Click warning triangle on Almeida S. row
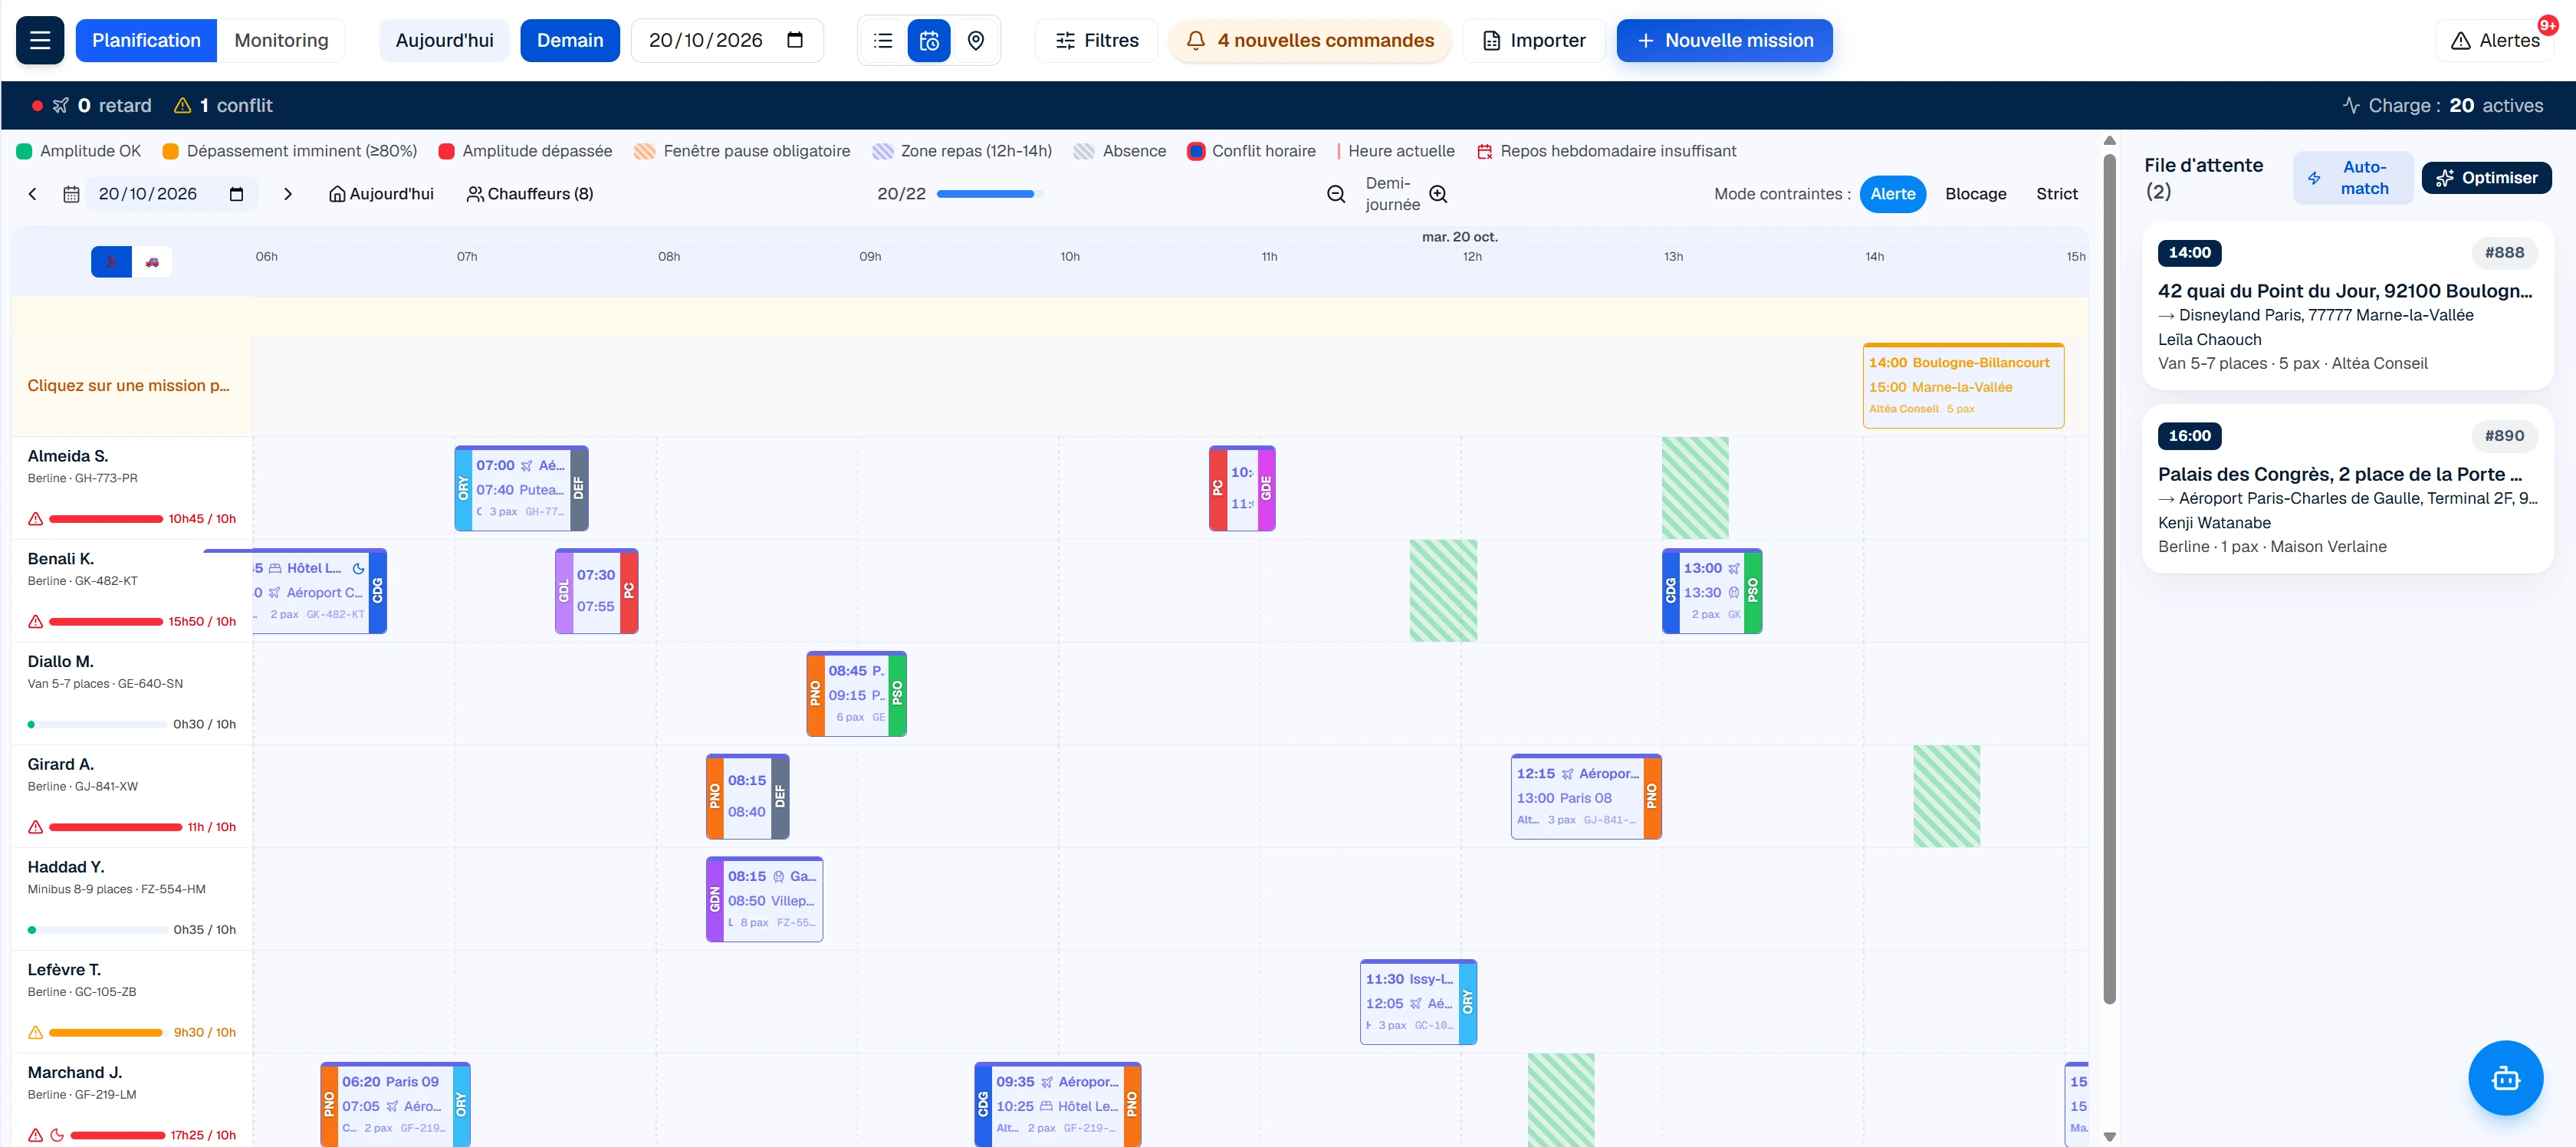The image size is (2576, 1147). pyautogui.click(x=36, y=518)
